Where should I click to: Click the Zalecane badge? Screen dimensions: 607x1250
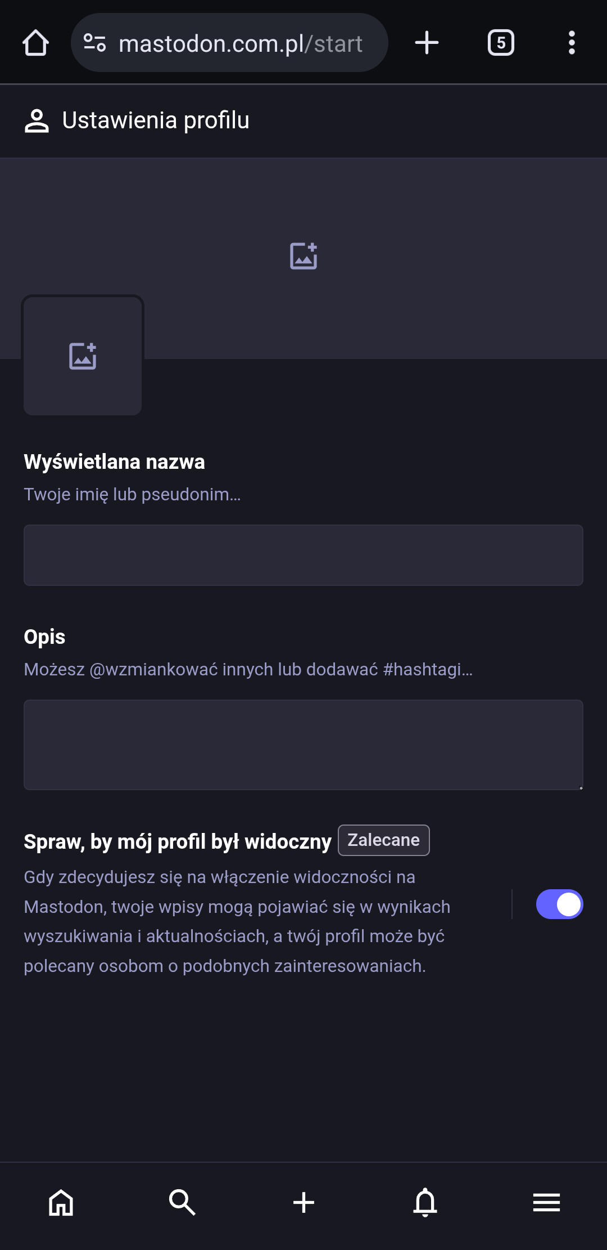383,840
